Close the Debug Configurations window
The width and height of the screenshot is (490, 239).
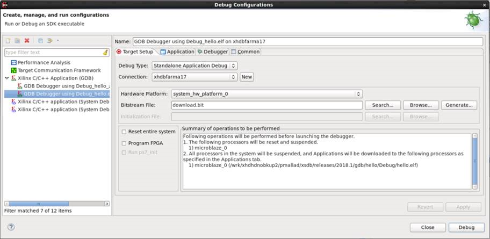(x=485, y=5)
